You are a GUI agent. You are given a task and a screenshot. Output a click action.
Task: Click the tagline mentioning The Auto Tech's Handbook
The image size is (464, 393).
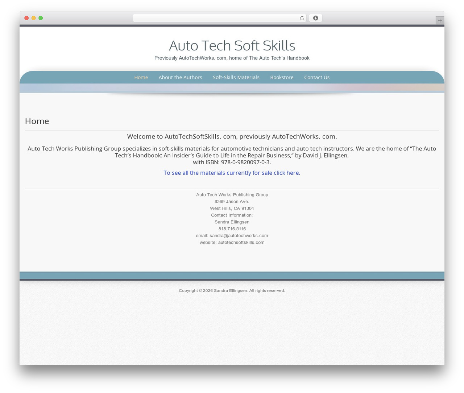pyautogui.click(x=232, y=58)
